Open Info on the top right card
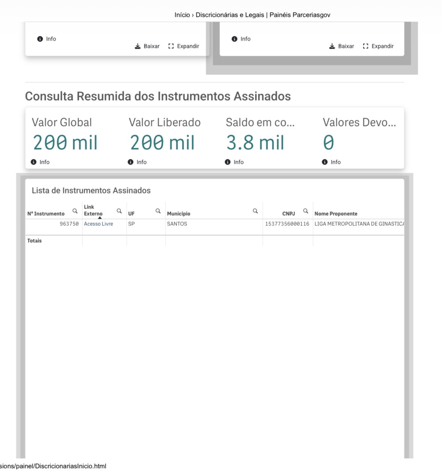The width and height of the screenshot is (442, 473). click(241, 39)
